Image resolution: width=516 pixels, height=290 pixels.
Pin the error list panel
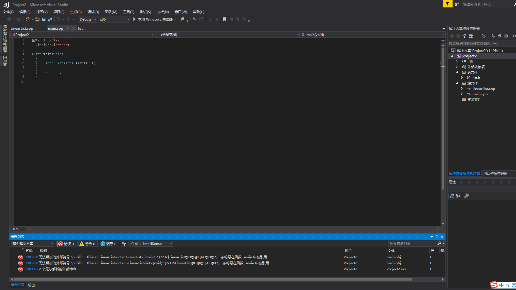(437, 237)
